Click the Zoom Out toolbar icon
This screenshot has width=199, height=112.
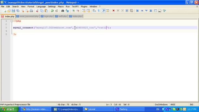(x=78, y=11)
